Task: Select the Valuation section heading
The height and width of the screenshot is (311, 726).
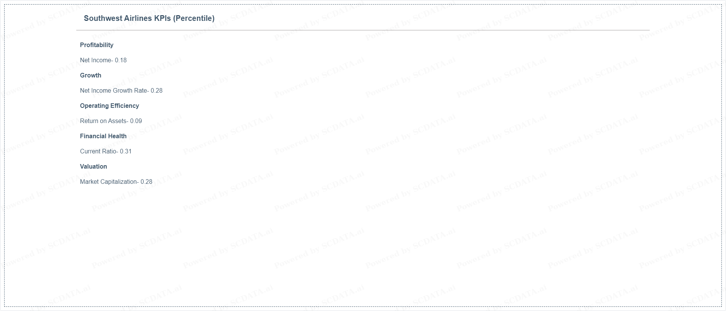Action: [x=94, y=166]
